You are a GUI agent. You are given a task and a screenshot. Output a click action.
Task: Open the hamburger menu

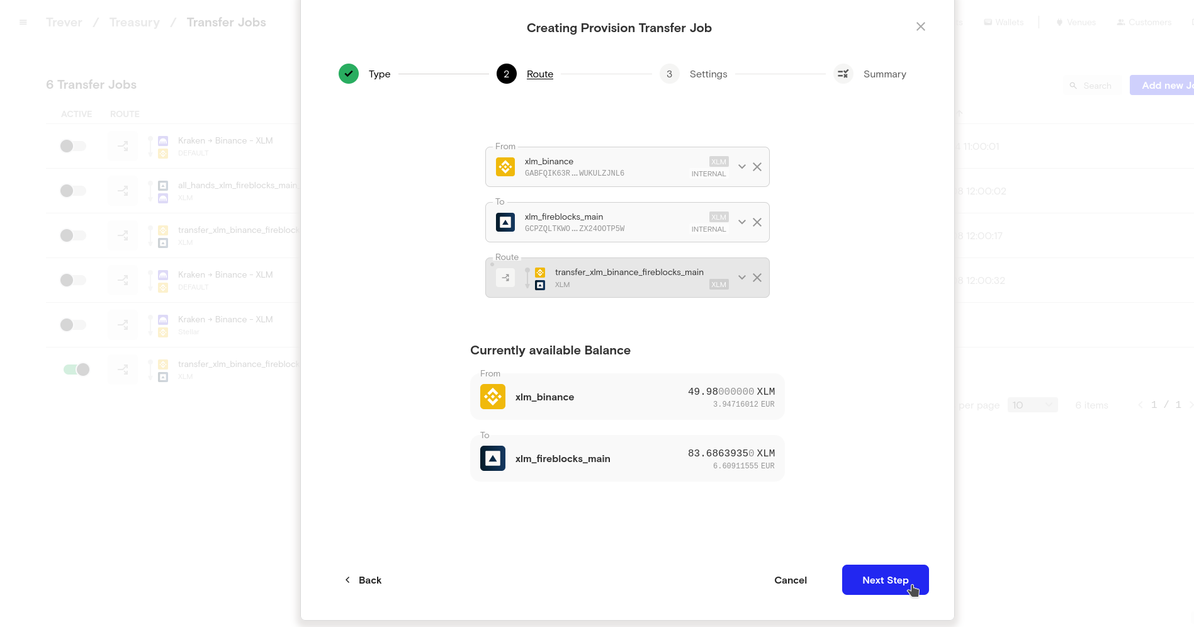[23, 22]
